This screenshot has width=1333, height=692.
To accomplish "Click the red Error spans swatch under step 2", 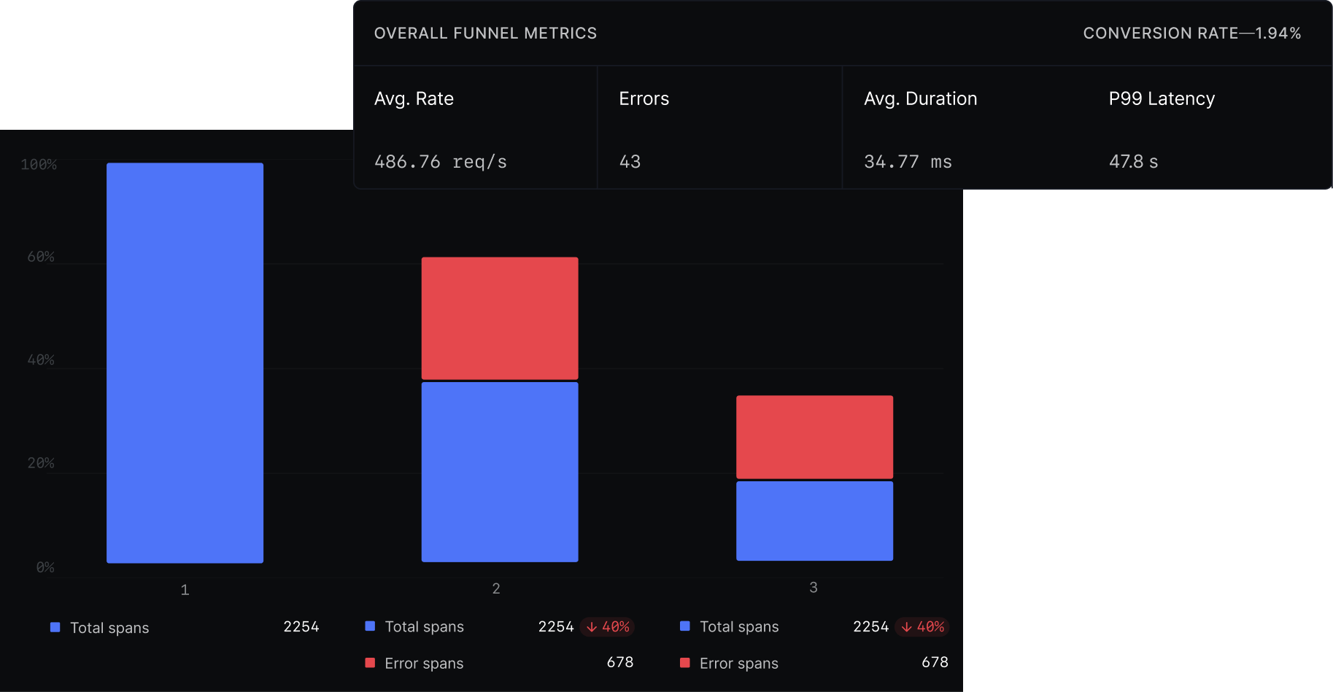I will tap(370, 663).
